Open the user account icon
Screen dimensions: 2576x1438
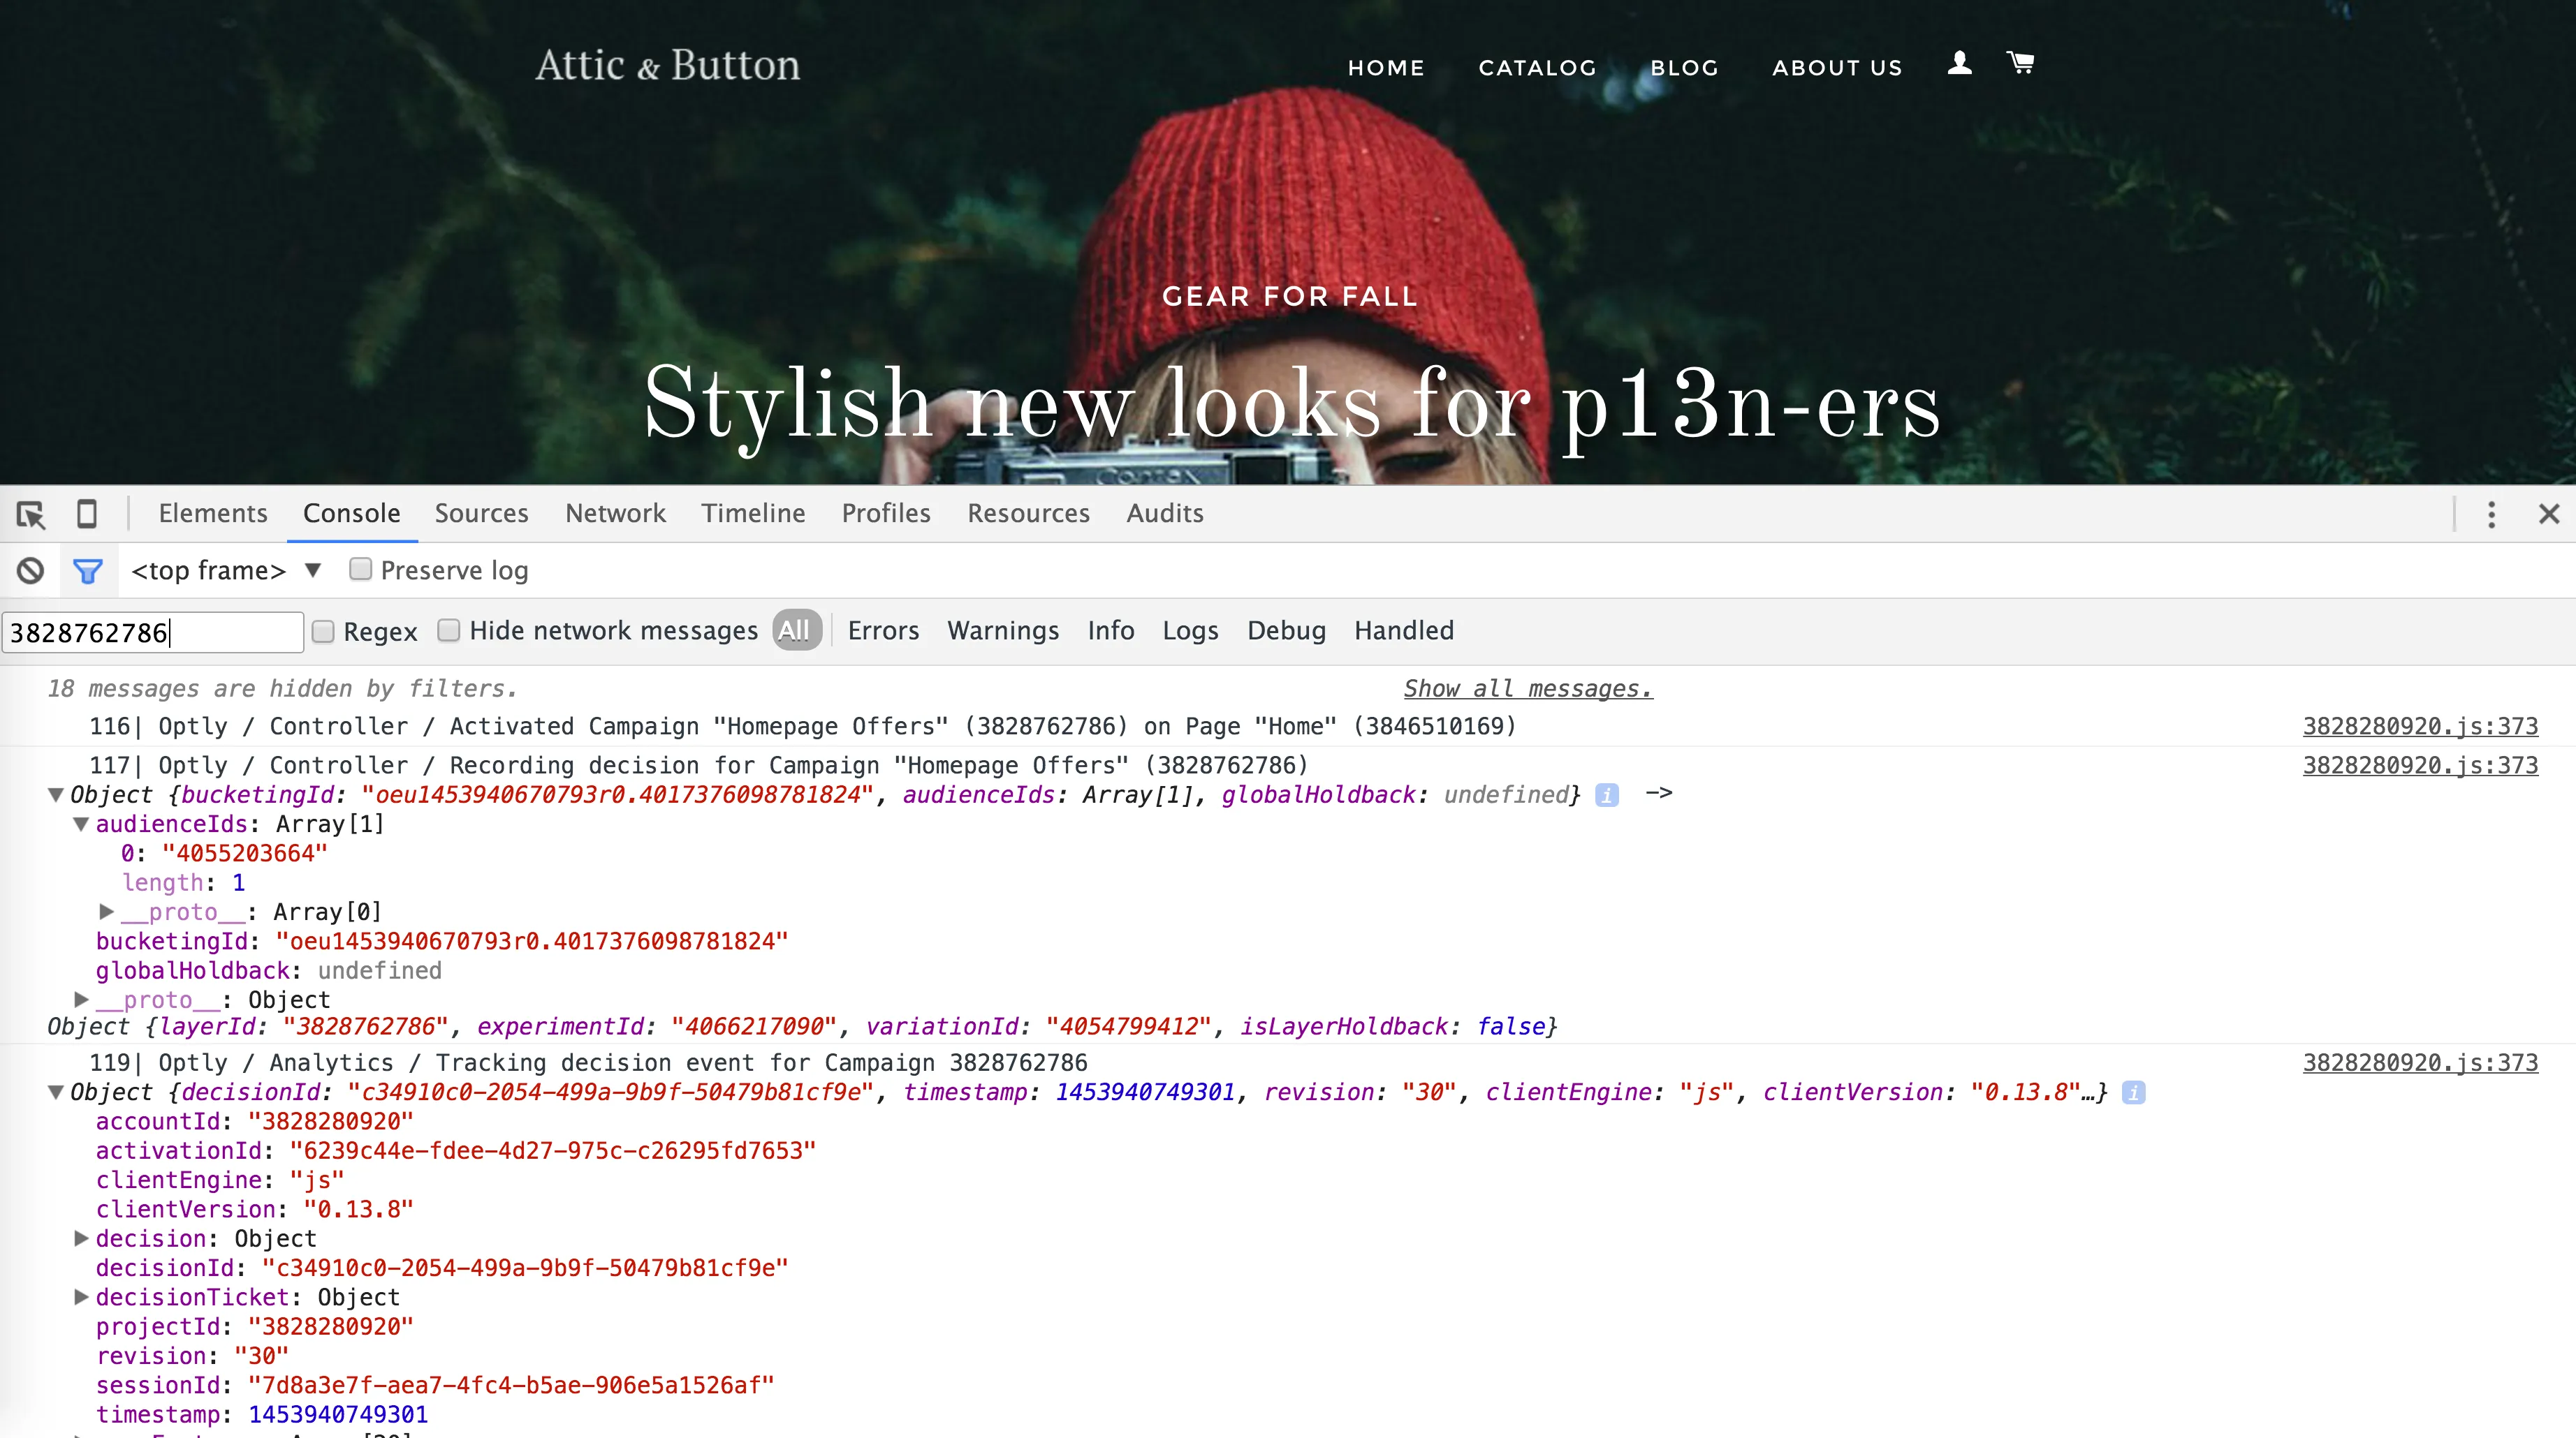pos(1959,63)
